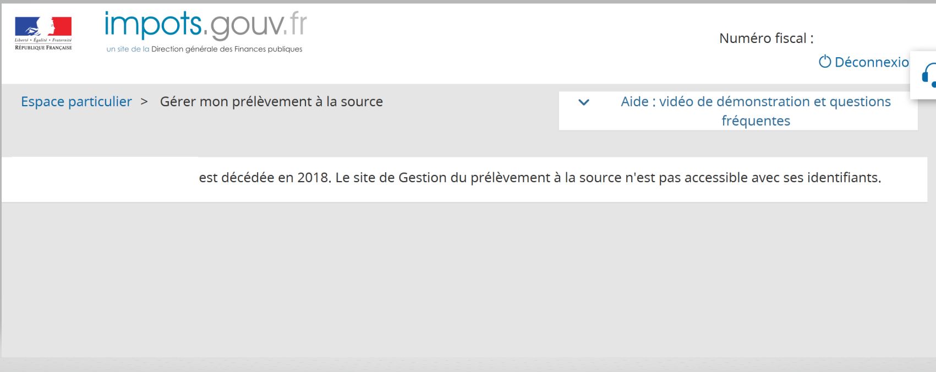936x372 pixels.
Task: Expand the Aide section chevron arrow
Action: tap(584, 102)
